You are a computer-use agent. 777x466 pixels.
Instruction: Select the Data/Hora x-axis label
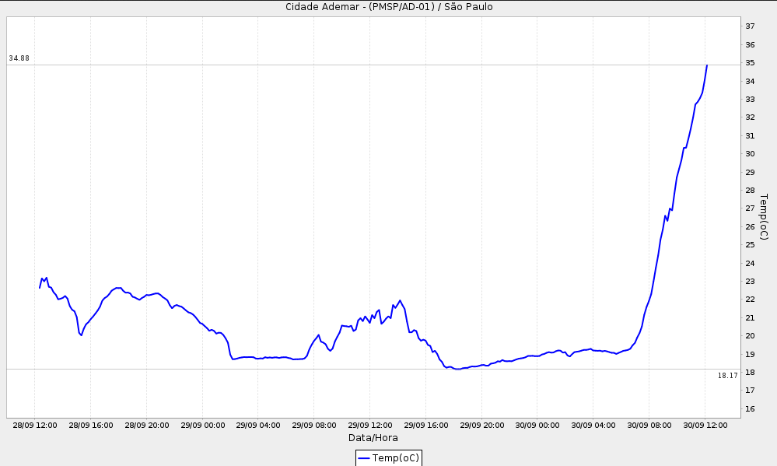point(373,438)
